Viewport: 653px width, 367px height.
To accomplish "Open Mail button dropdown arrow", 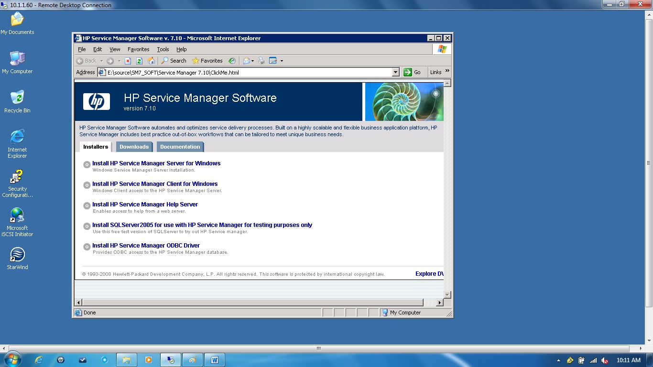I will (253, 61).
